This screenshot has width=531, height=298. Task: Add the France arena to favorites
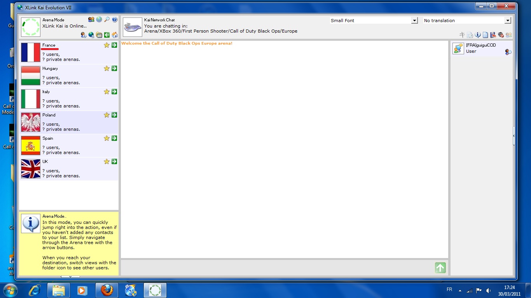107,45
